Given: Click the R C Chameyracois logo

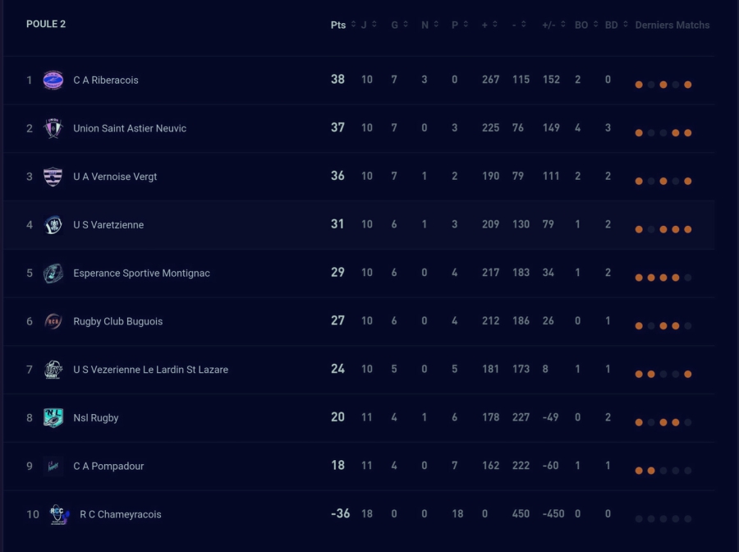Looking at the screenshot, I should tap(59, 514).
